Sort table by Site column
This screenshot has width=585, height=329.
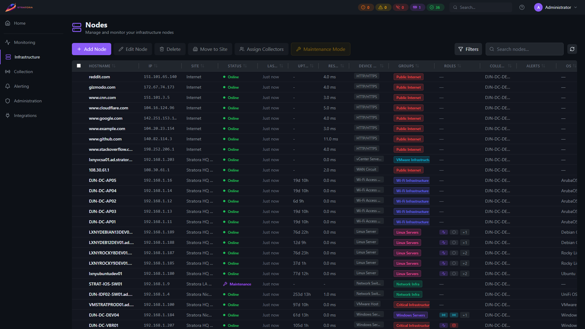(x=198, y=66)
